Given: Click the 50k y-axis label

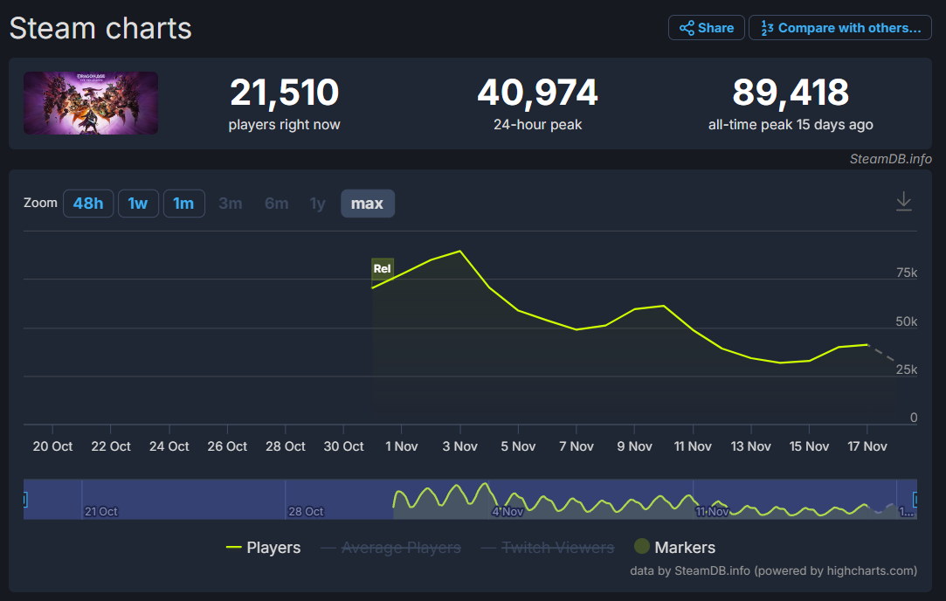Looking at the screenshot, I should click(x=906, y=321).
